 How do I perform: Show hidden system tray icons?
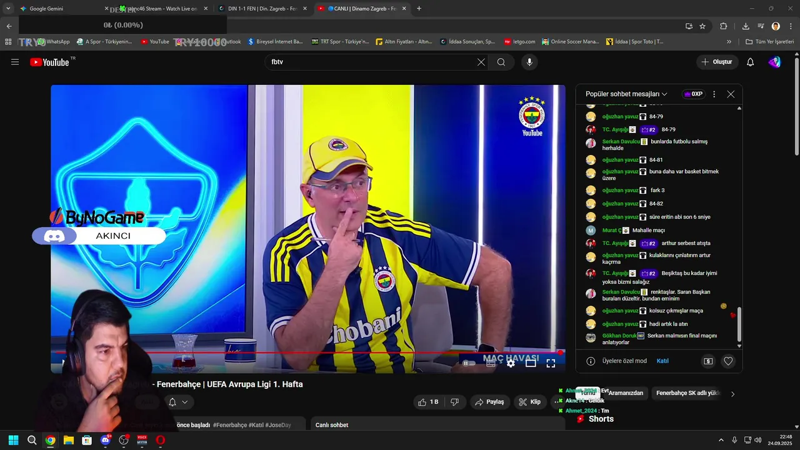tap(721, 440)
